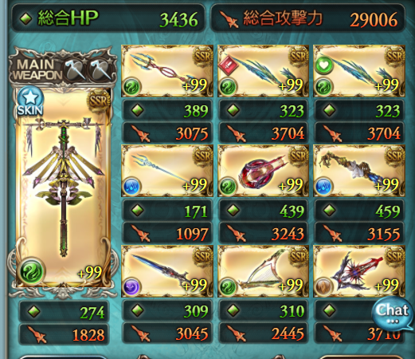Image resolution: width=415 pixels, height=359 pixels.
Task: Choose the earth axe weapon card
Action: coord(359,271)
